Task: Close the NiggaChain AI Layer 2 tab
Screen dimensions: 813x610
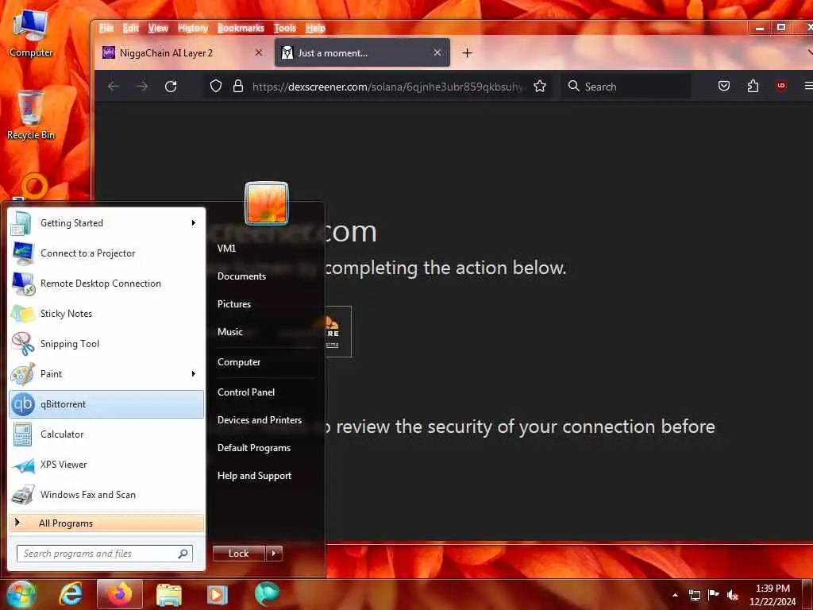Action: click(259, 53)
